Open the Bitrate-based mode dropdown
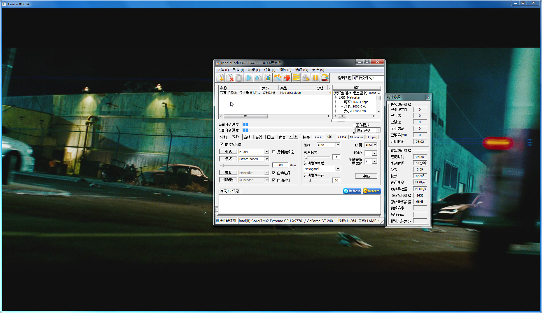This screenshot has height=313, width=542. [x=267, y=159]
